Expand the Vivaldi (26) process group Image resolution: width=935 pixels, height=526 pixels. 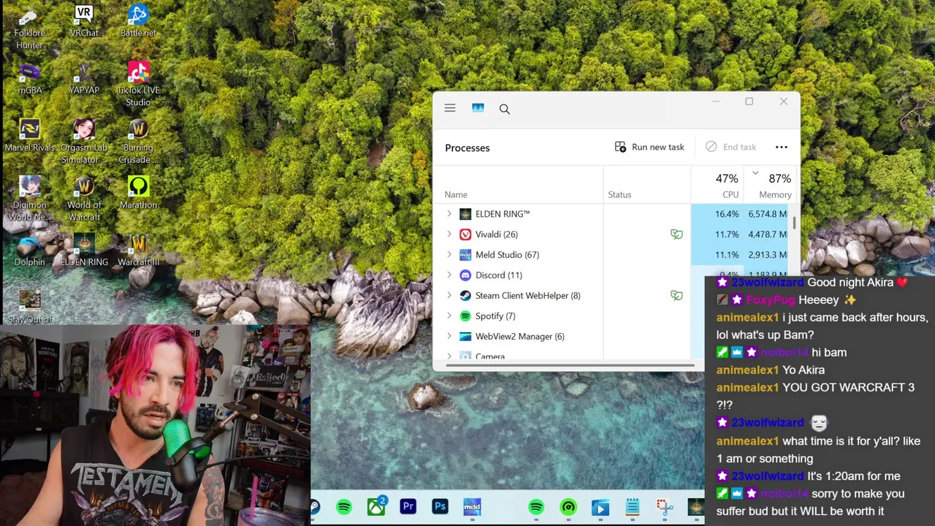[449, 235]
